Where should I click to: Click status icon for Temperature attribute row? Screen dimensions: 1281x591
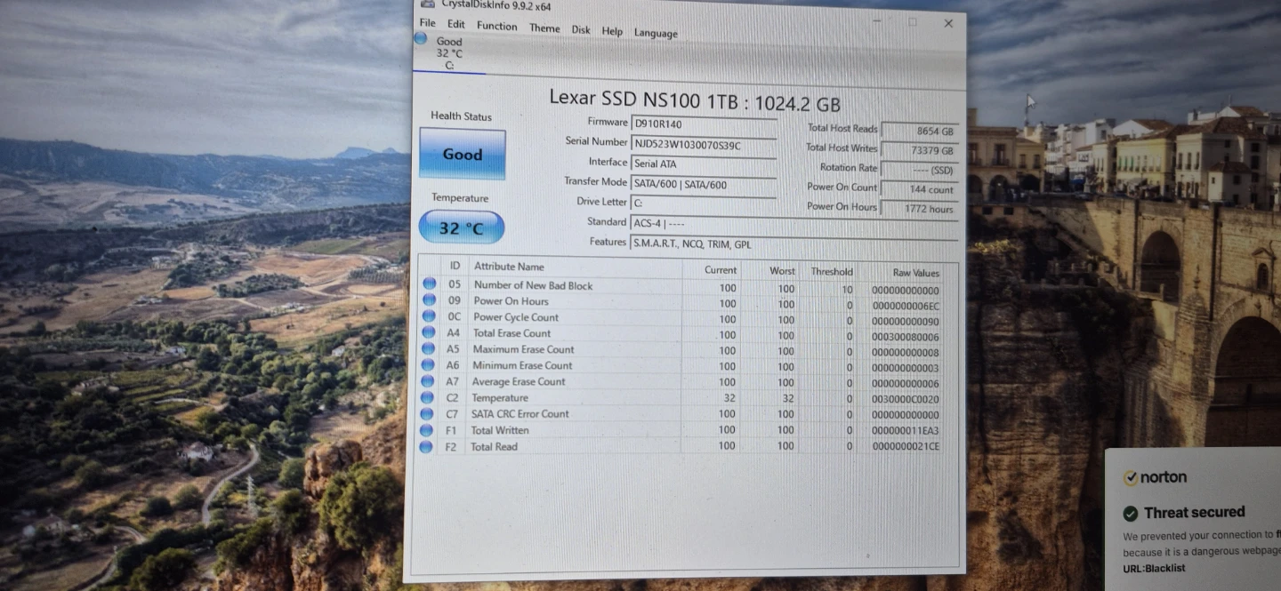pos(428,396)
